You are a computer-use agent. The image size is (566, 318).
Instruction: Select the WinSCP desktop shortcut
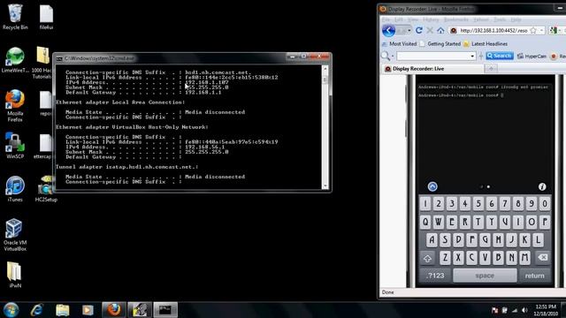[x=15, y=146]
